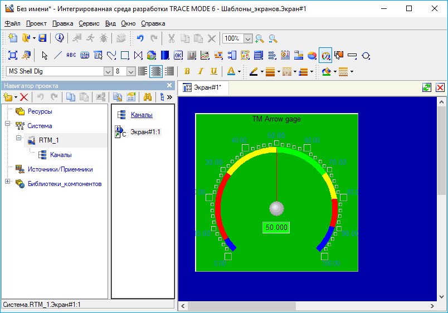Click the save diskette icon

tap(42, 38)
